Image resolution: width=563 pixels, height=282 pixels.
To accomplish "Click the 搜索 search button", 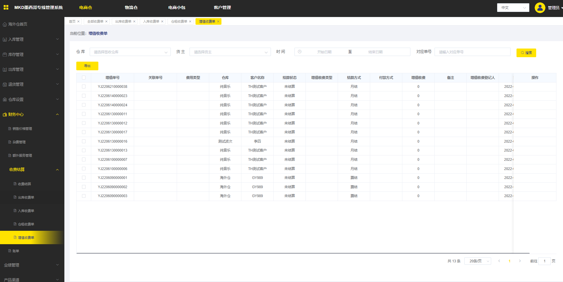I will click(x=526, y=53).
